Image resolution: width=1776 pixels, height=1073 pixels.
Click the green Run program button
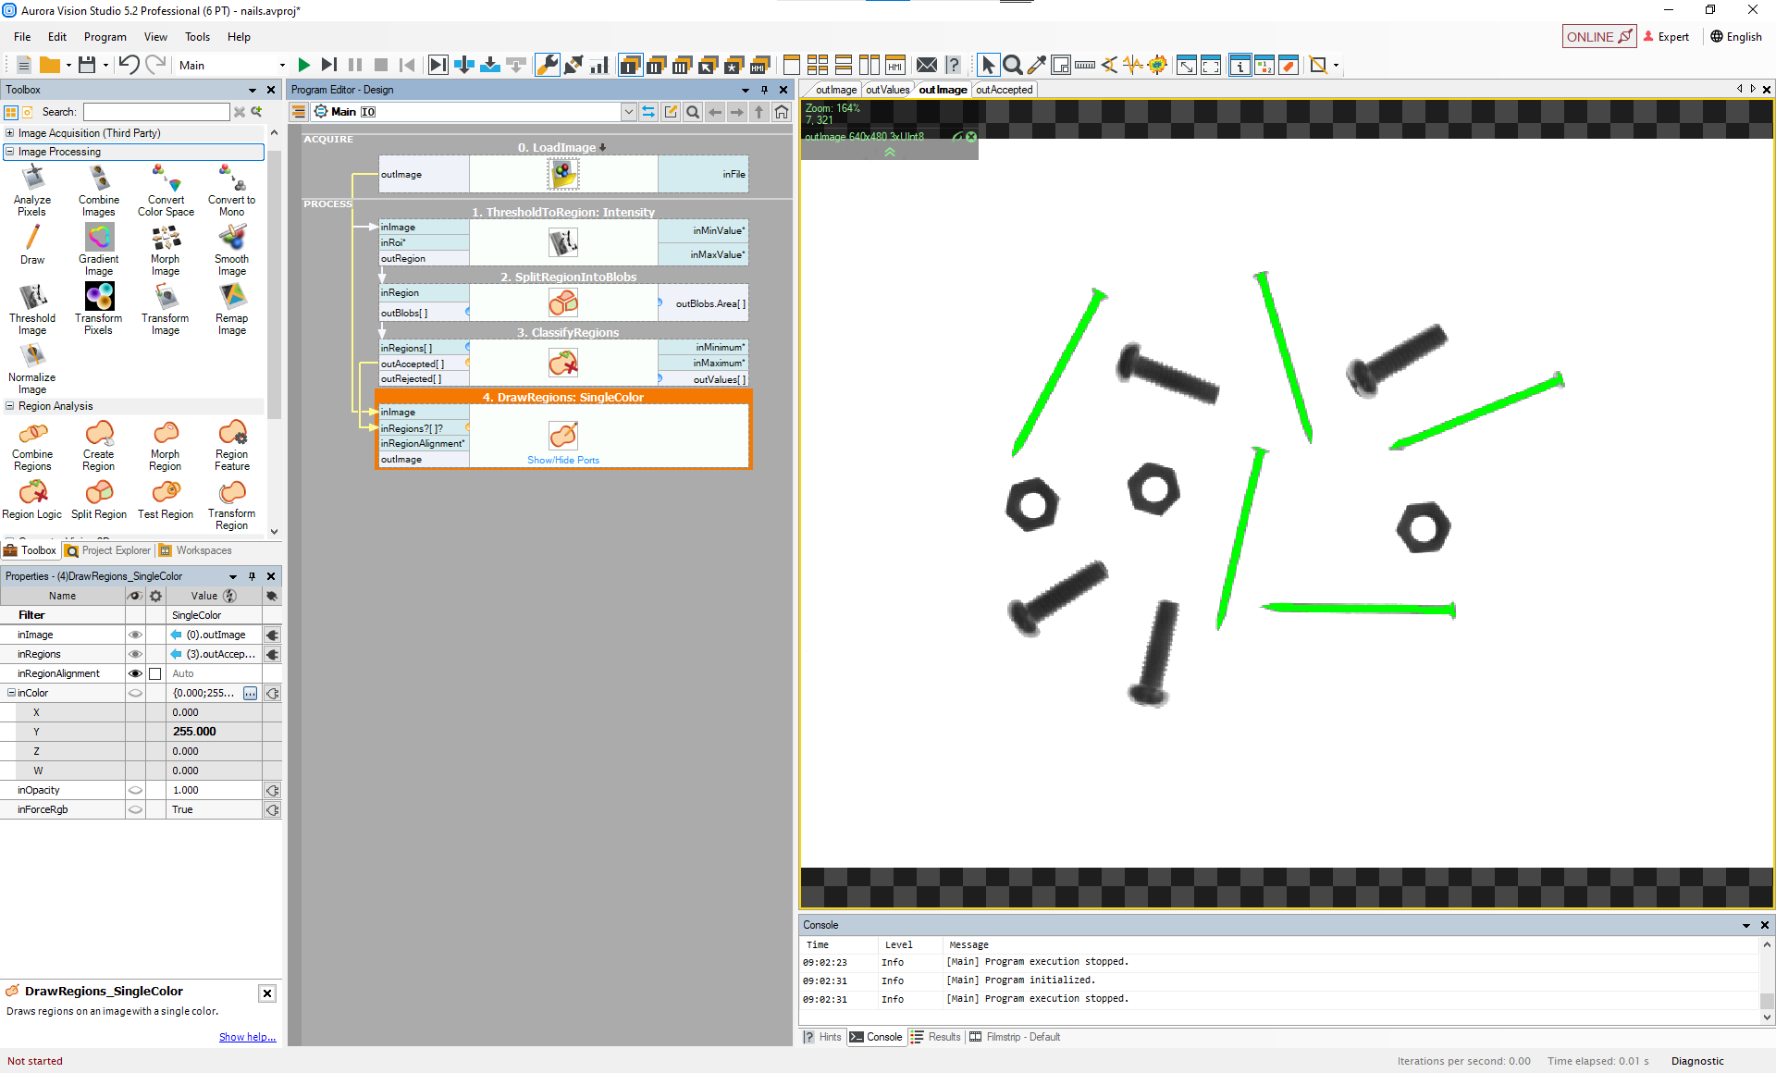tap(303, 65)
